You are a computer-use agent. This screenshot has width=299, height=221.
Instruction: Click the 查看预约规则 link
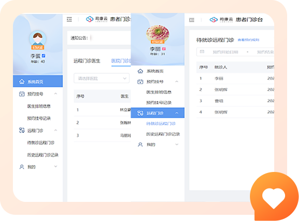click(x=248, y=40)
